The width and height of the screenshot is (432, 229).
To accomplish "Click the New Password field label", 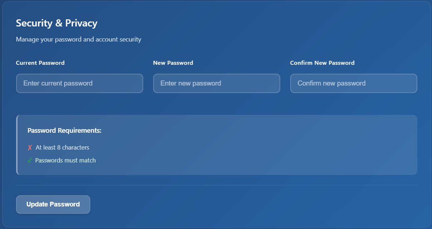I will point(173,63).
